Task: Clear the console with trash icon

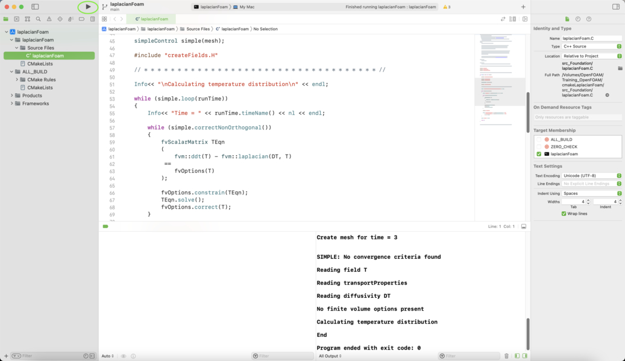Action: click(x=506, y=356)
